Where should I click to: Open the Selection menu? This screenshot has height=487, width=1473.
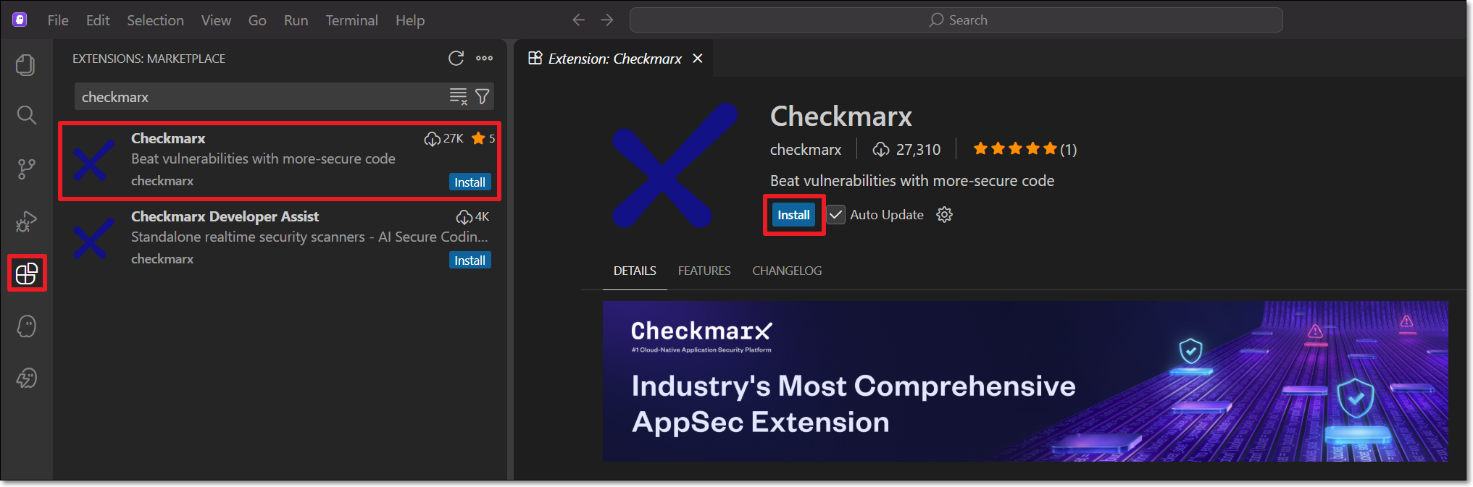click(x=155, y=20)
